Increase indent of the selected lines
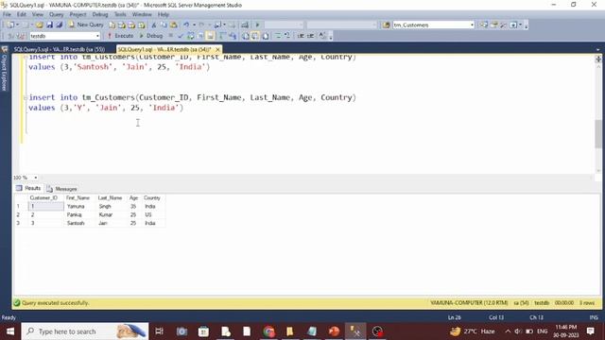Screen dimensions: 605x340 coord(310,36)
